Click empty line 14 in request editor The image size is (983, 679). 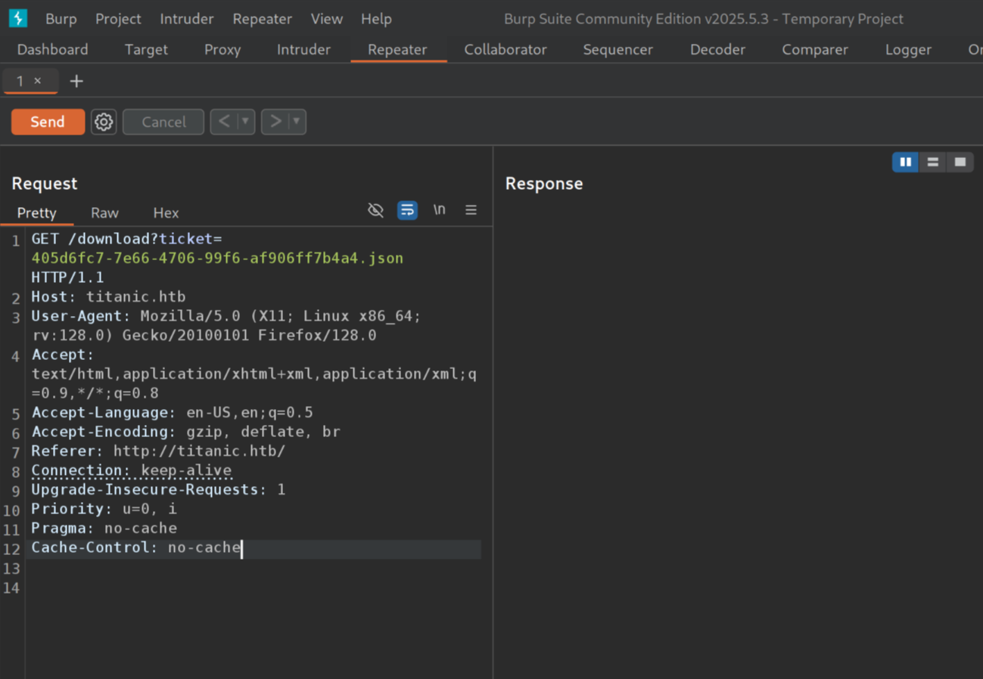point(254,588)
